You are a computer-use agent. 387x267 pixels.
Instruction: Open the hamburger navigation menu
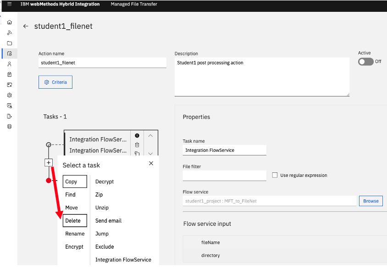pyautogui.click(x=9, y=4)
